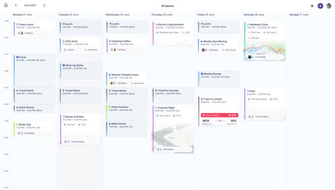Go to next month with right chevron
Viewport: 335px width, 190px height.
(44, 5)
